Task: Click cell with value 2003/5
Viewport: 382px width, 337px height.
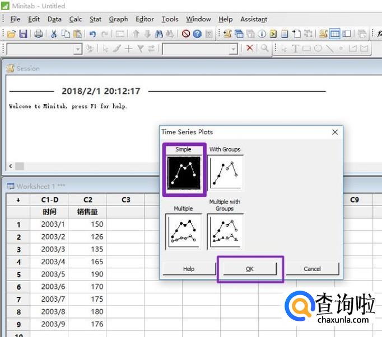Action: coord(49,274)
